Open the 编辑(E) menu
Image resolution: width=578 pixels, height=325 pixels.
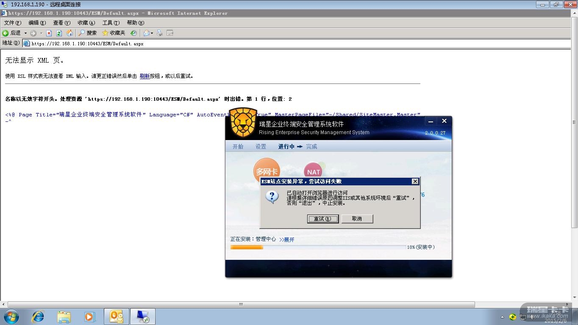(37, 23)
